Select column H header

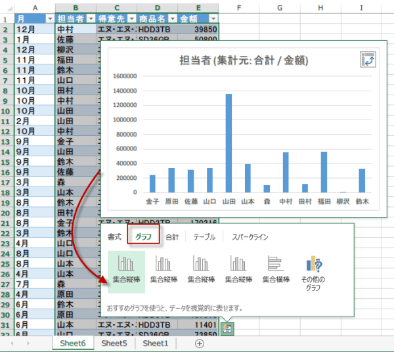click(x=320, y=8)
